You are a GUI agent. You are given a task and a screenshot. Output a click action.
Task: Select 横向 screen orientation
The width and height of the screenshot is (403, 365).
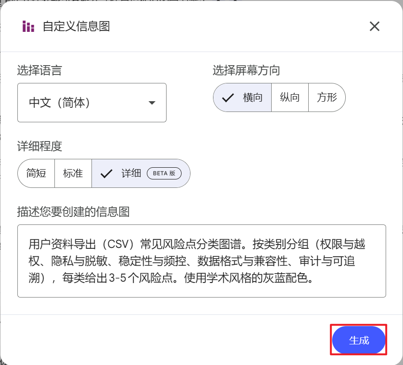243,97
